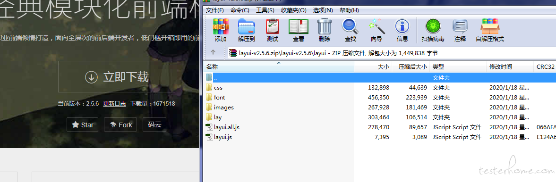
Task: Sort by the 名称 column header
Action: (x=279, y=66)
